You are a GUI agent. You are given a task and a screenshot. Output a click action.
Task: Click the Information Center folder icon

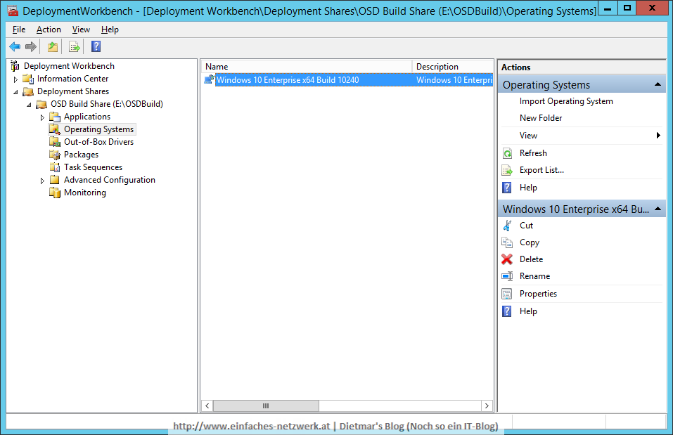tap(28, 79)
